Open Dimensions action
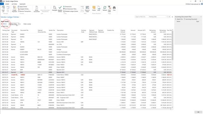 67,7
